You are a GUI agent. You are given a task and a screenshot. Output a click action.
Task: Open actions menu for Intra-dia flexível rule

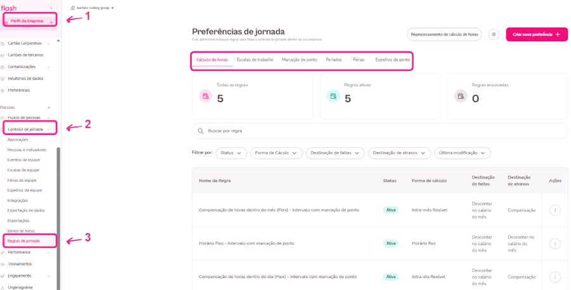tap(555, 277)
